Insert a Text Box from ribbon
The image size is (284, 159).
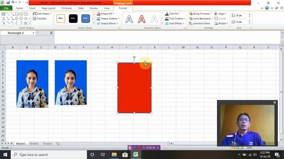[x=39, y=19]
